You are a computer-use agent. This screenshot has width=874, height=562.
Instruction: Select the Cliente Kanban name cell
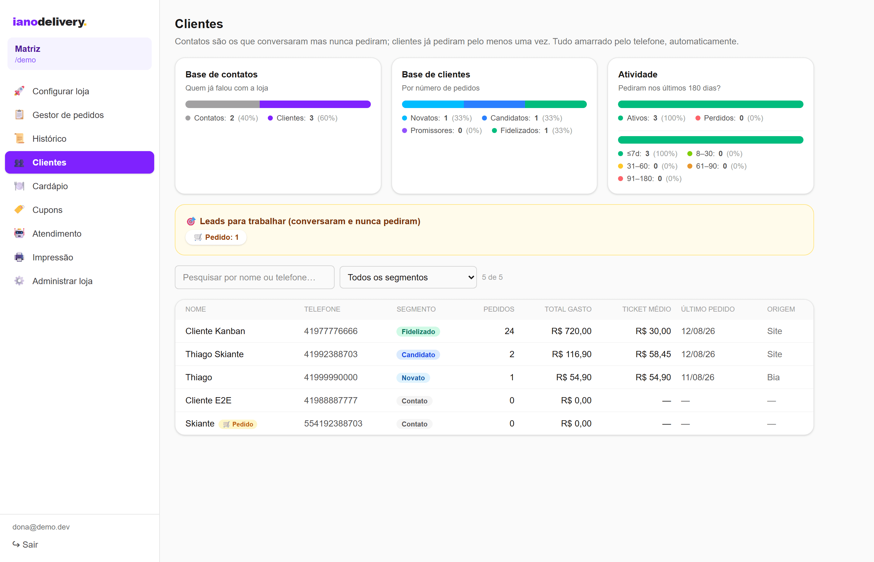pos(215,331)
